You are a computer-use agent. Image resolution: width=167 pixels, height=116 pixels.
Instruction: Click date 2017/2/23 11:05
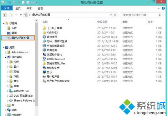(107, 59)
